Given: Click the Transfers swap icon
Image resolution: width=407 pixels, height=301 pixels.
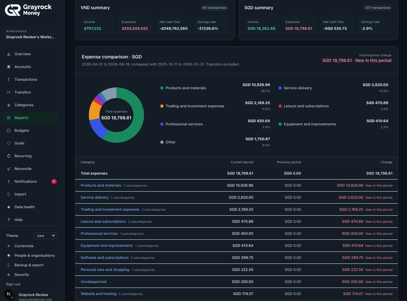Looking at the screenshot, I should click(x=8, y=92).
